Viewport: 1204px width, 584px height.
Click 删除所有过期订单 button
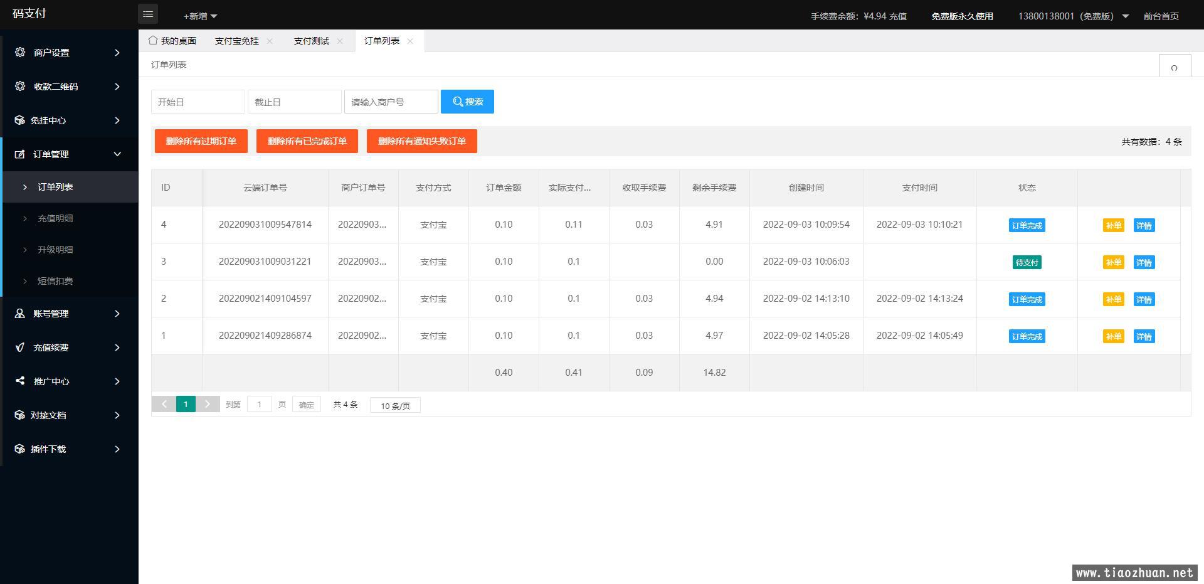click(x=201, y=141)
